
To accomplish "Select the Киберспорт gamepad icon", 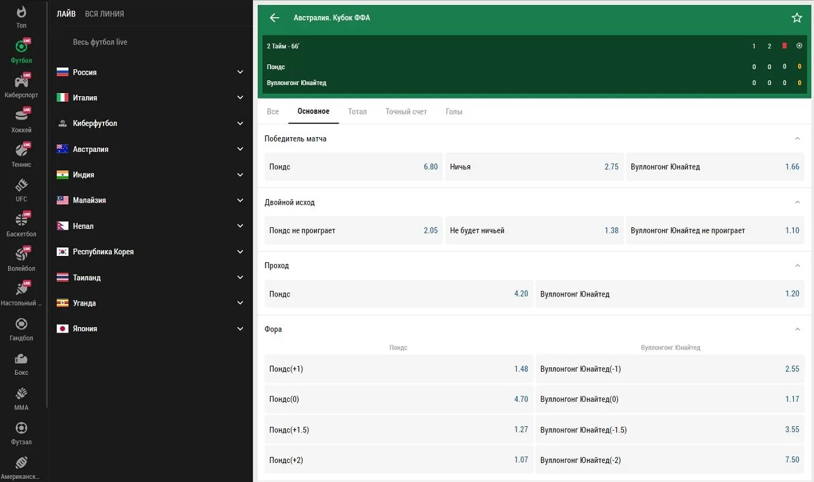I will click(21, 81).
